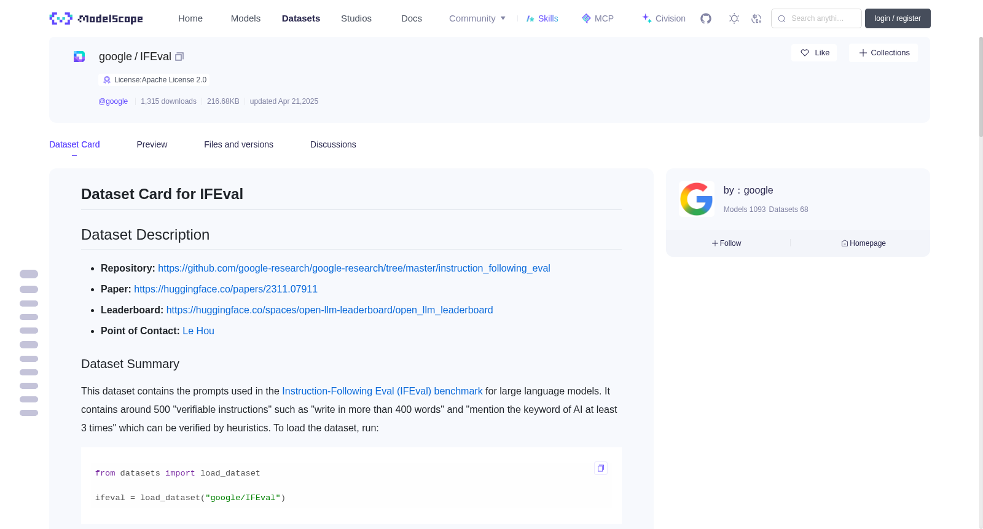
Task: Switch to the Preview tab
Action: pyautogui.click(x=152, y=144)
